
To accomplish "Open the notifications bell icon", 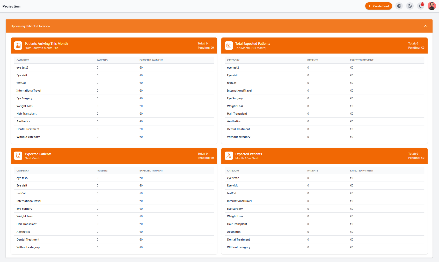I will pyautogui.click(x=421, y=6).
